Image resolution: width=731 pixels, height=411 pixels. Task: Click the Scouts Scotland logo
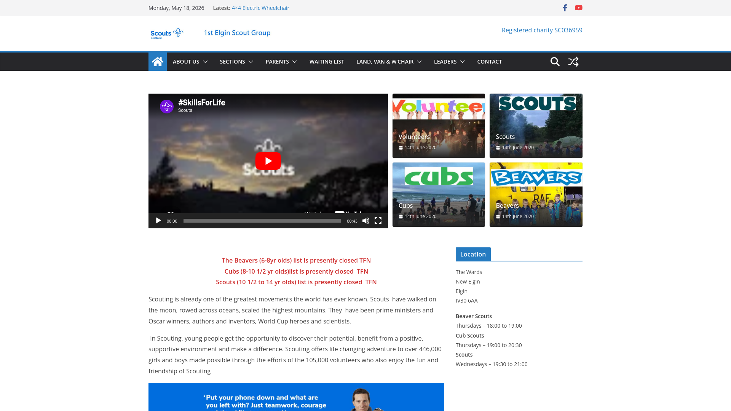tap(167, 33)
